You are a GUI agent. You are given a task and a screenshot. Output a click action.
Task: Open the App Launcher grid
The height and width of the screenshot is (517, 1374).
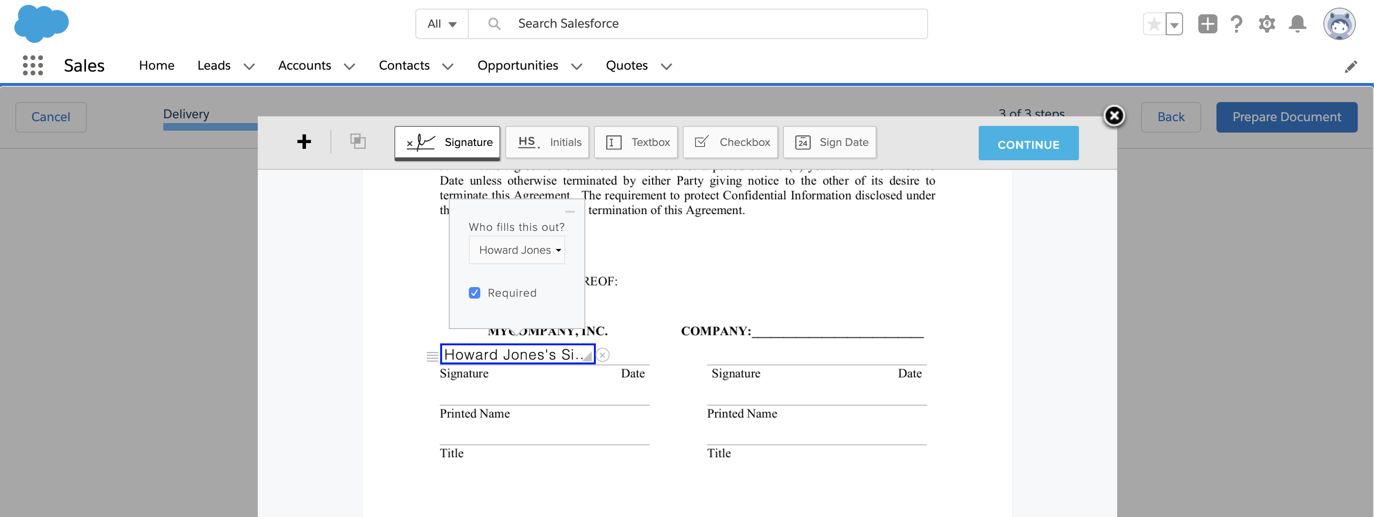tap(32, 65)
